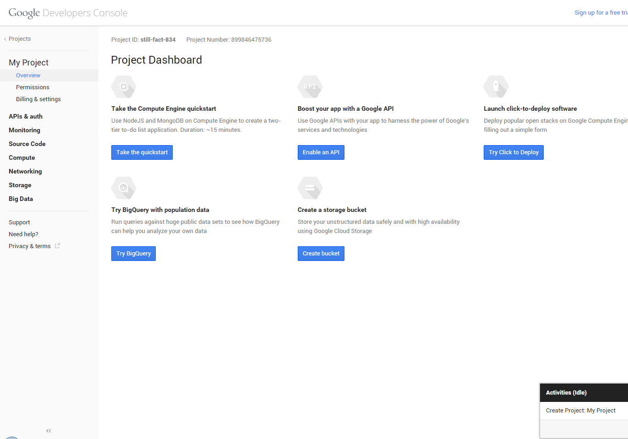The height and width of the screenshot is (439, 628).
Task: Select Create Project: My Project activity
Action: pyautogui.click(x=584, y=411)
